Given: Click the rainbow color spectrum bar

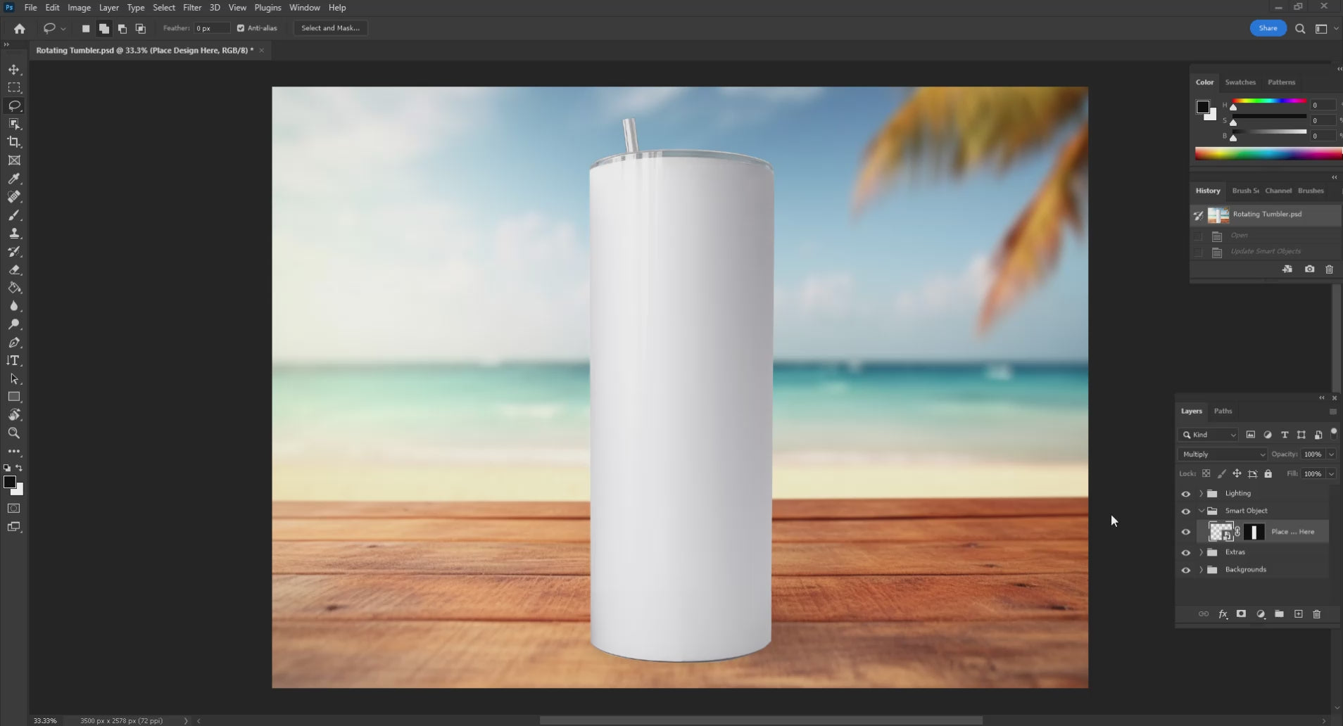Looking at the screenshot, I should point(1268,154).
